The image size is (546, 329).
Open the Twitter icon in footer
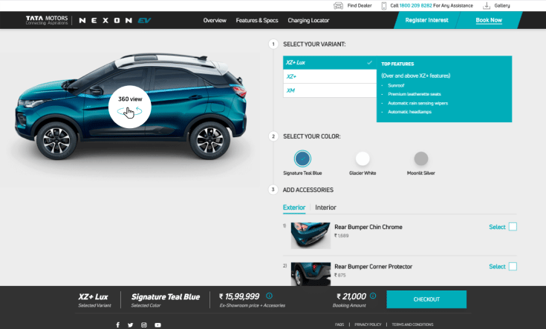(130, 325)
